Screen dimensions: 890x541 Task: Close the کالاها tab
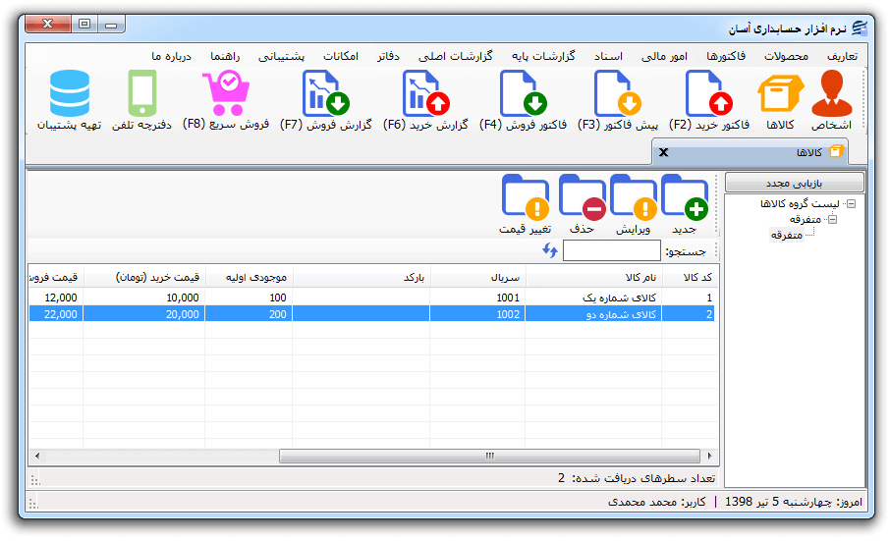pos(663,152)
